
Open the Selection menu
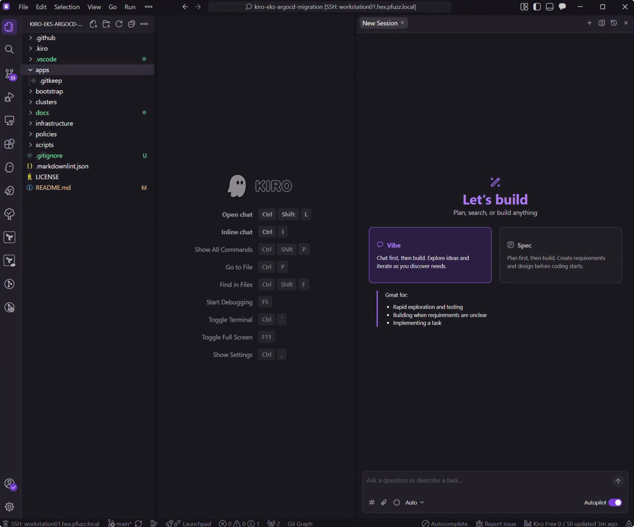point(67,7)
